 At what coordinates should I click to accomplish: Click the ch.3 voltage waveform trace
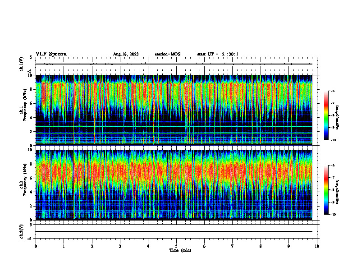click(174, 231)
